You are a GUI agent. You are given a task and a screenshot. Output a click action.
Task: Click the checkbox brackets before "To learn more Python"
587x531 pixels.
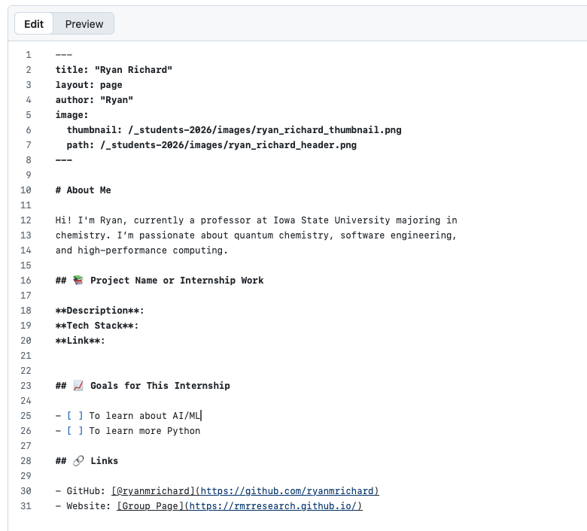(x=75, y=431)
